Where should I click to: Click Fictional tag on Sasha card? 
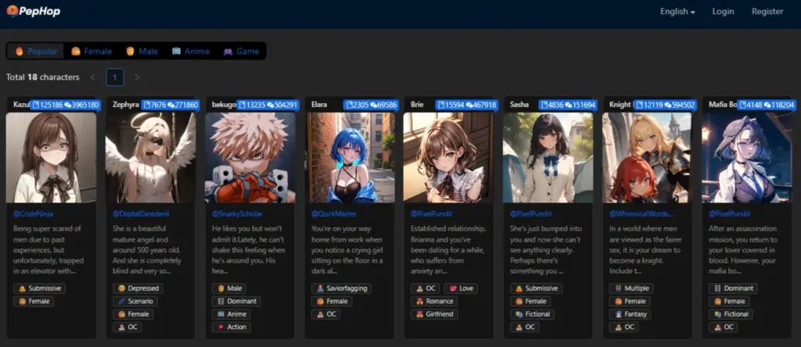(x=532, y=314)
